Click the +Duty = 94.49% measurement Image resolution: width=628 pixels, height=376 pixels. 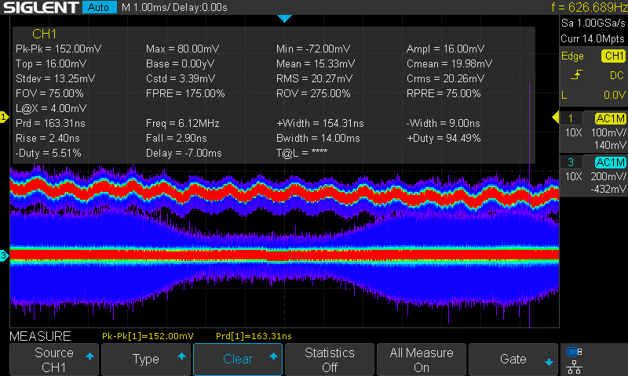pos(444,138)
